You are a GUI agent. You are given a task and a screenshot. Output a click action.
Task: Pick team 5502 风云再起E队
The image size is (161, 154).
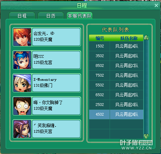point(116,85)
